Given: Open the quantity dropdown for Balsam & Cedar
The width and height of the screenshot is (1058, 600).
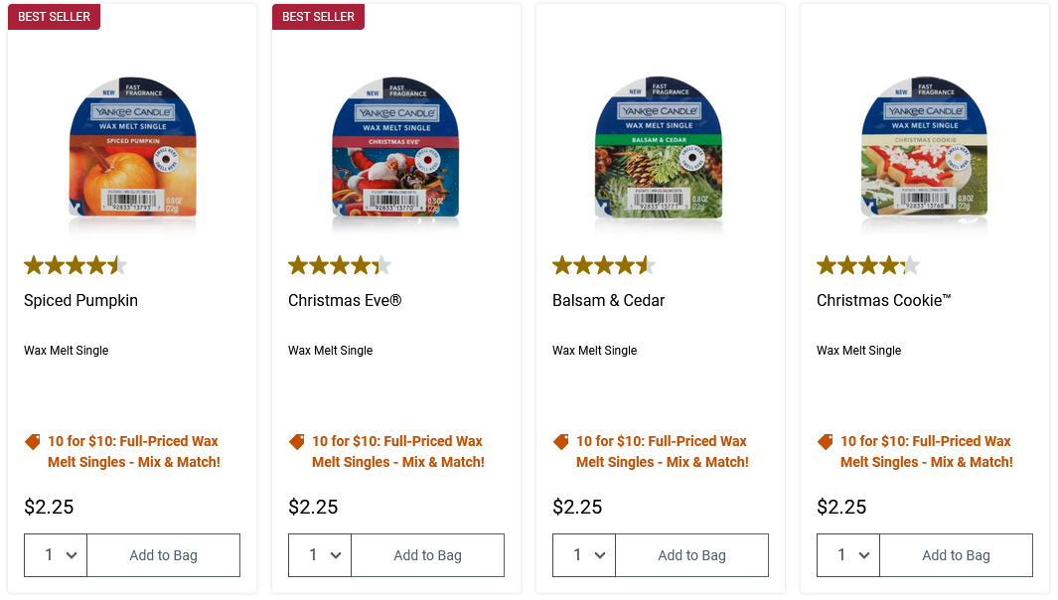Looking at the screenshot, I should (x=584, y=555).
